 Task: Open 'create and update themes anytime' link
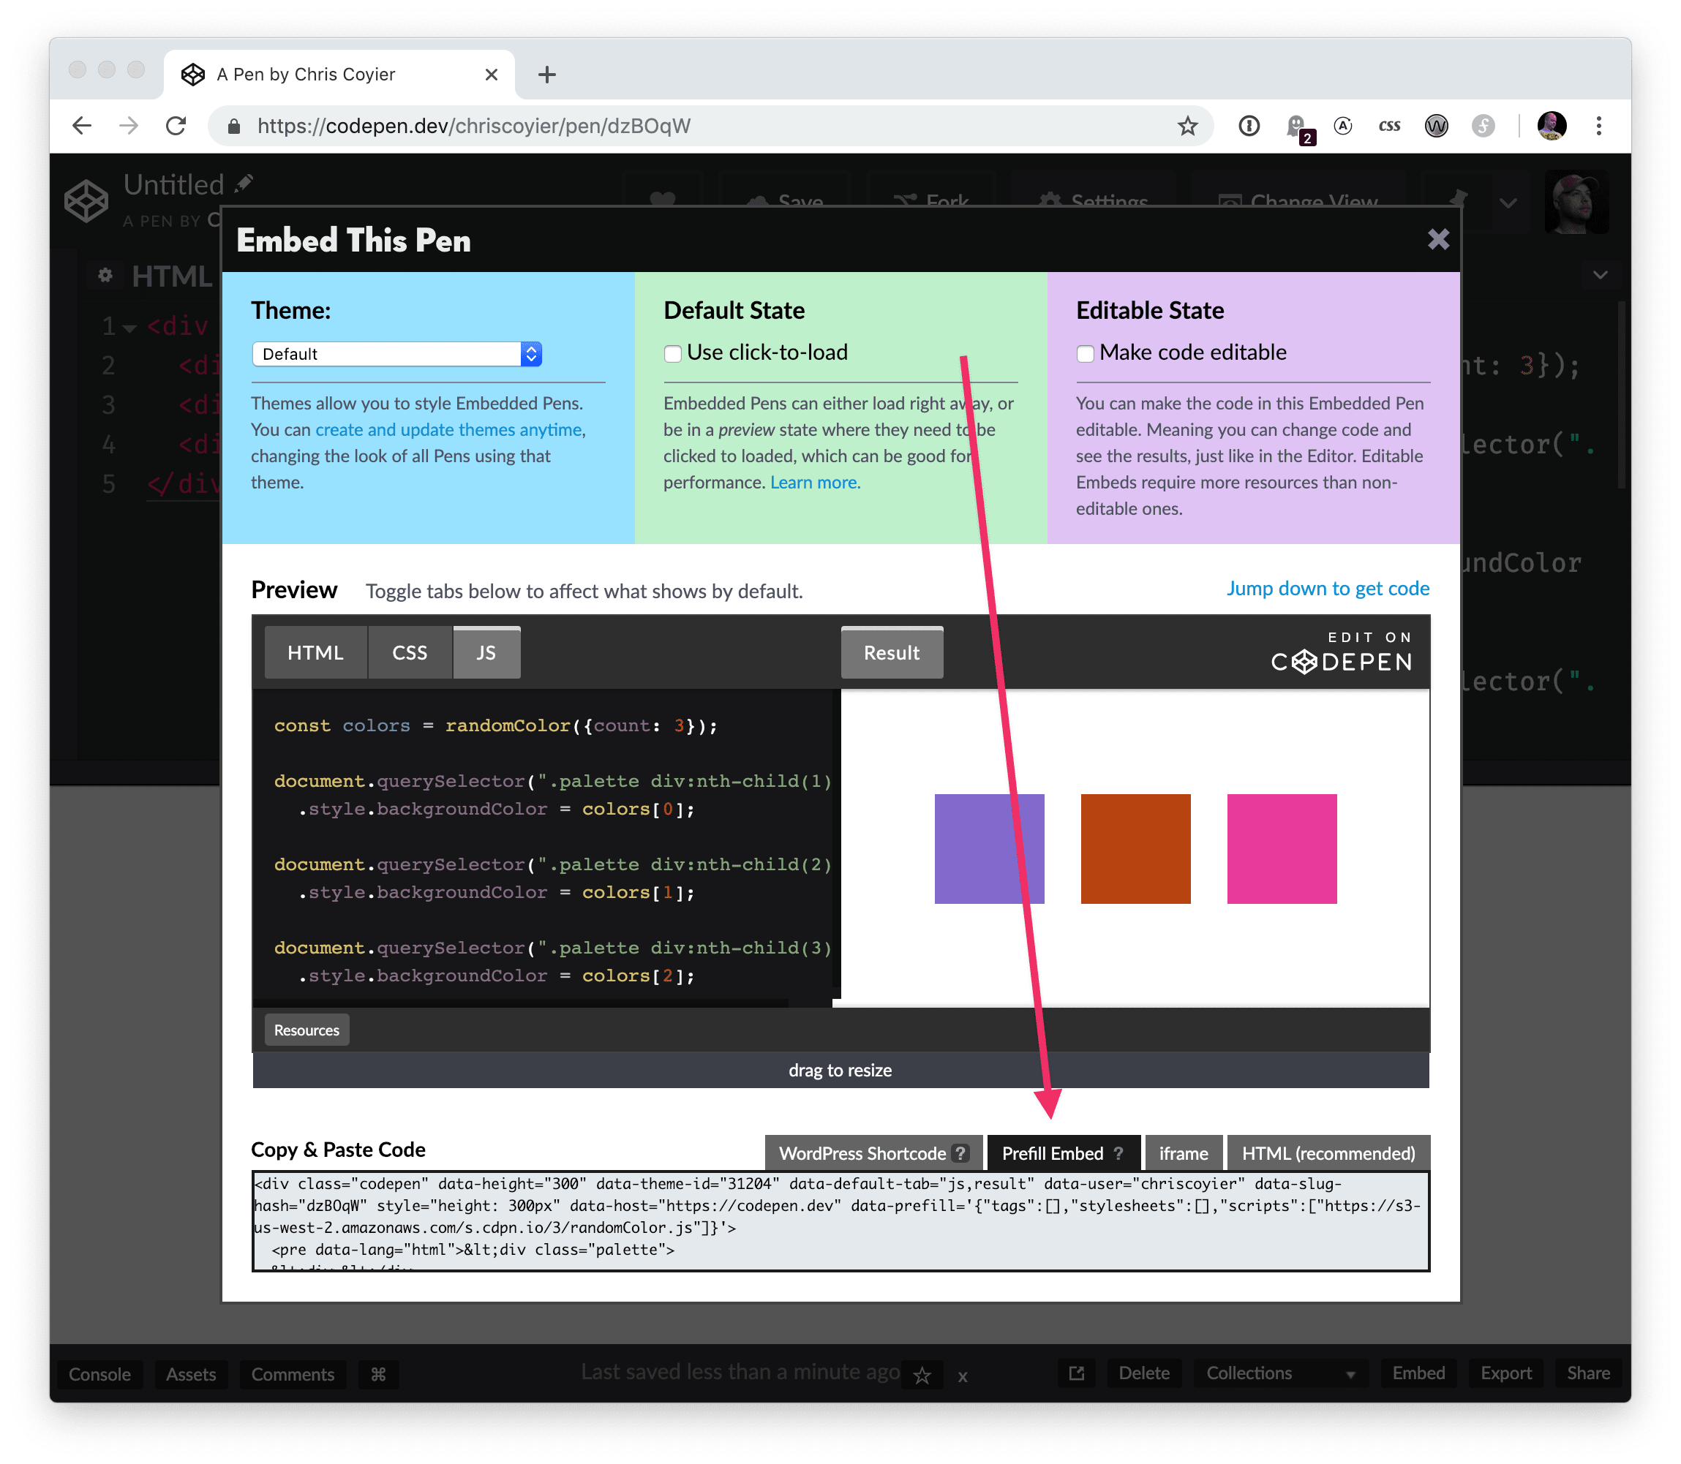pos(448,430)
